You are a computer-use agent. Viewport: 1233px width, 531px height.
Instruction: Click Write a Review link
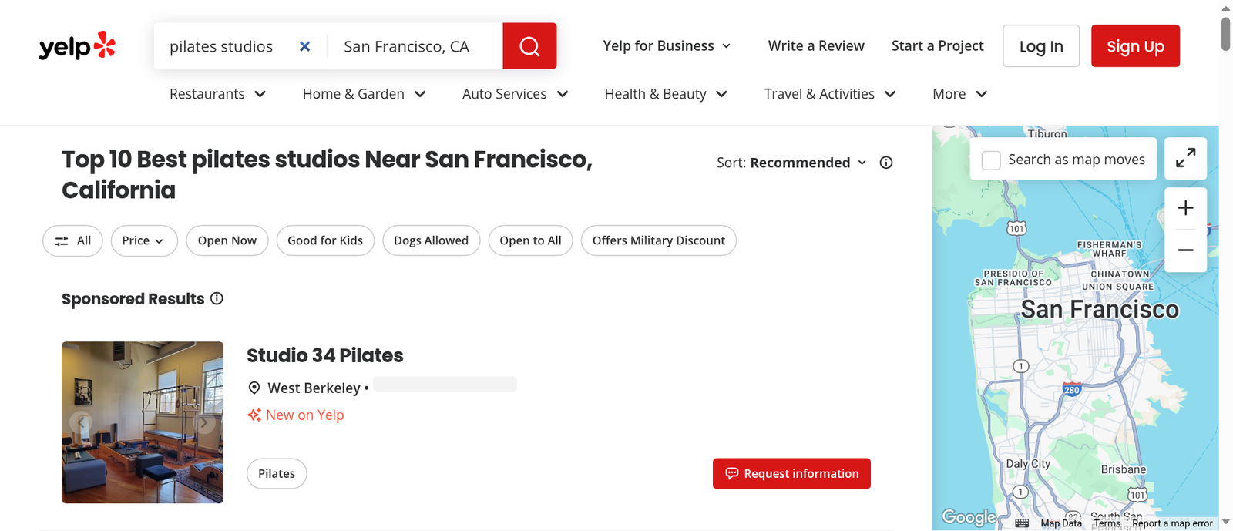[x=816, y=46]
